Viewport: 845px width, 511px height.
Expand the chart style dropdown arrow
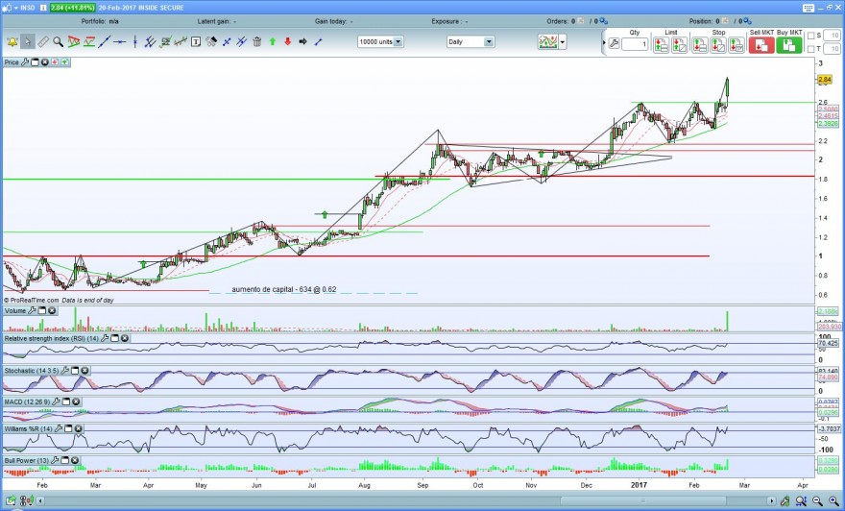tap(563, 41)
